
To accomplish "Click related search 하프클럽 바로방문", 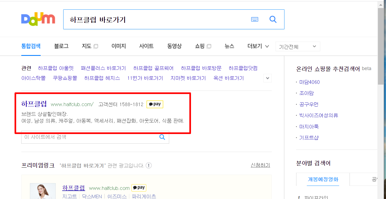I will (201, 68).
